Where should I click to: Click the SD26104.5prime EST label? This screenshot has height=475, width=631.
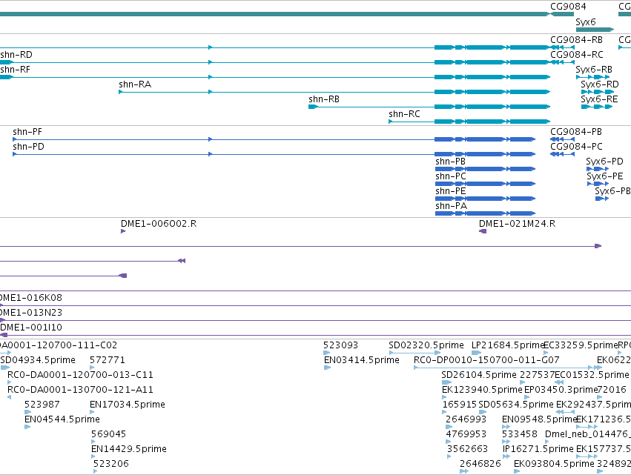tap(479, 375)
